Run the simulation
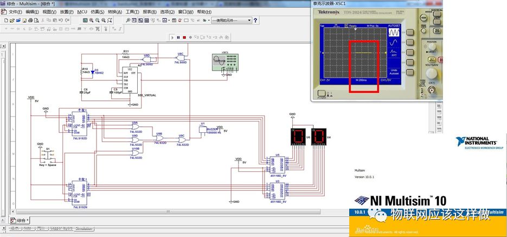This screenshot has width=507, height=237. (x=172, y=37)
